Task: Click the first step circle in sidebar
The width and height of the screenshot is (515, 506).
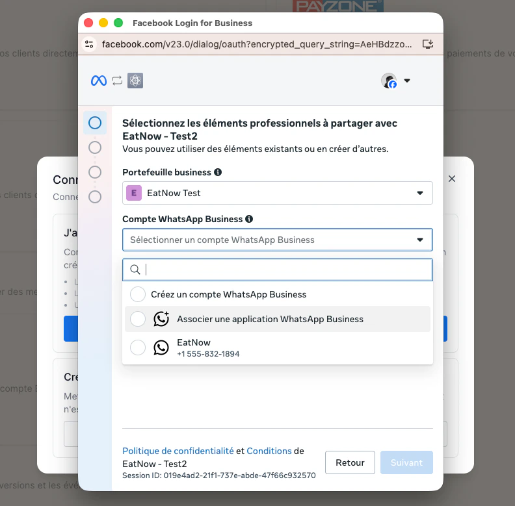Action: click(95, 123)
